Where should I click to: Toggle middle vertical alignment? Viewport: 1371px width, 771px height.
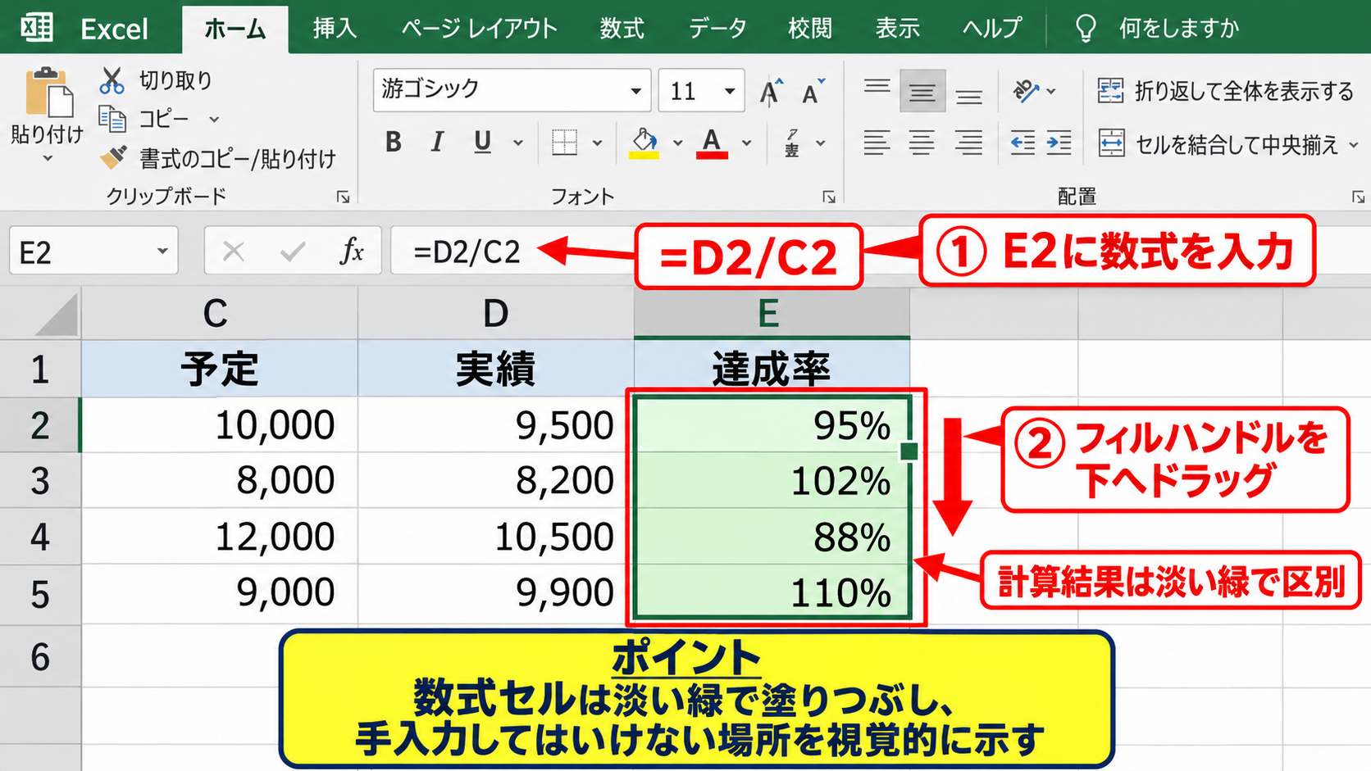pyautogui.click(x=922, y=92)
